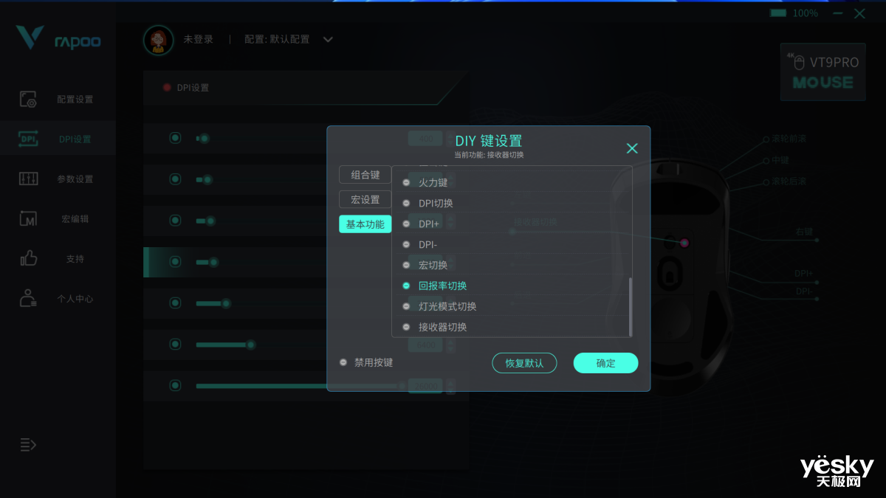
Task: Open the 基本功能 tab
Action: click(x=365, y=224)
